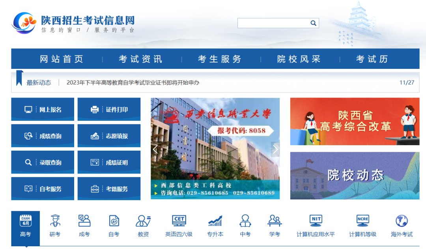Select the 中考 icon tab

tap(245, 226)
